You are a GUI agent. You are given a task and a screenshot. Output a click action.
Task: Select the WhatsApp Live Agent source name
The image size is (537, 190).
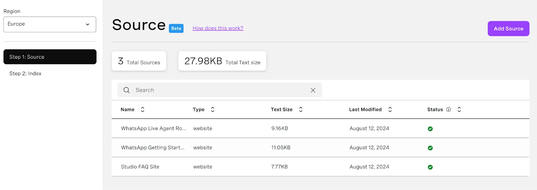[153, 129]
